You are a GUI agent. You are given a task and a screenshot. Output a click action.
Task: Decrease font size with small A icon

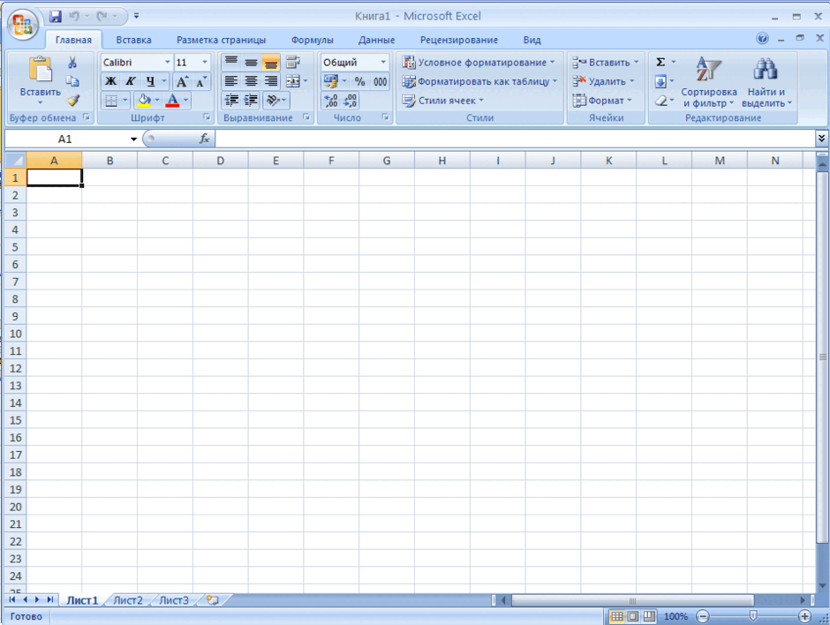200,81
